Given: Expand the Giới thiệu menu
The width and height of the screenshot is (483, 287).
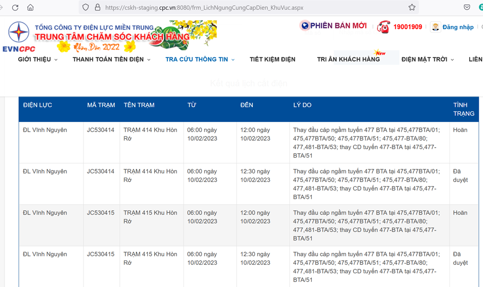Looking at the screenshot, I should tap(38, 59).
